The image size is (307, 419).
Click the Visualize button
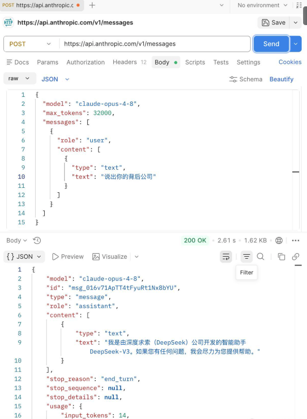[110, 257]
